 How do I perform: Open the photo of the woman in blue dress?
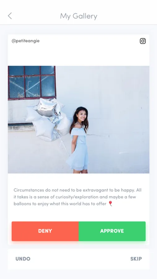click(x=79, y=120)
